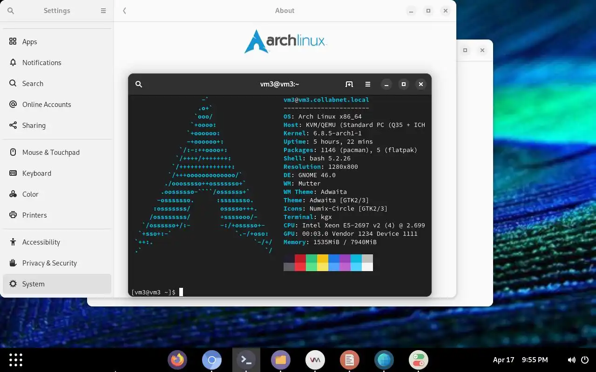Select Keyboard in sidebar

[x=57, y=173]
